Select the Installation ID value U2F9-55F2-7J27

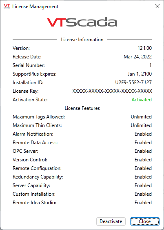click(x=133, y=83)
